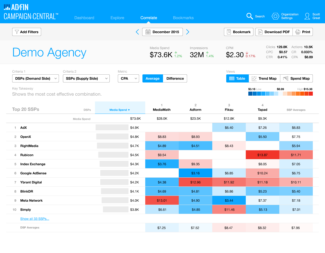Click the $7.96 overall average cell
The height and width of the screenshot is (253, 325).
[296, 228]
